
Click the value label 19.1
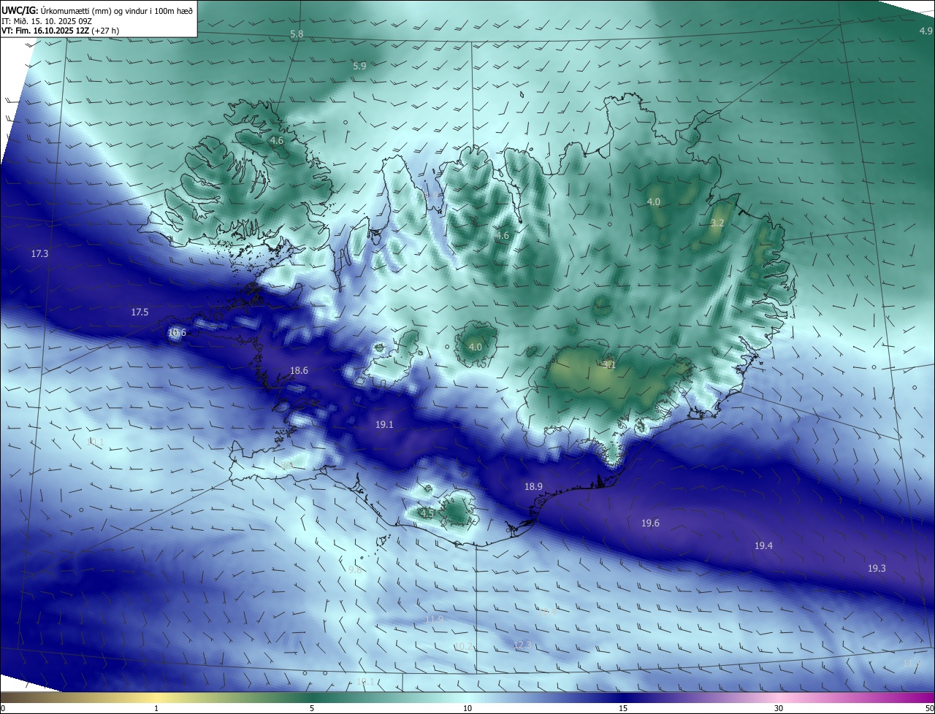tap(384, 424)
